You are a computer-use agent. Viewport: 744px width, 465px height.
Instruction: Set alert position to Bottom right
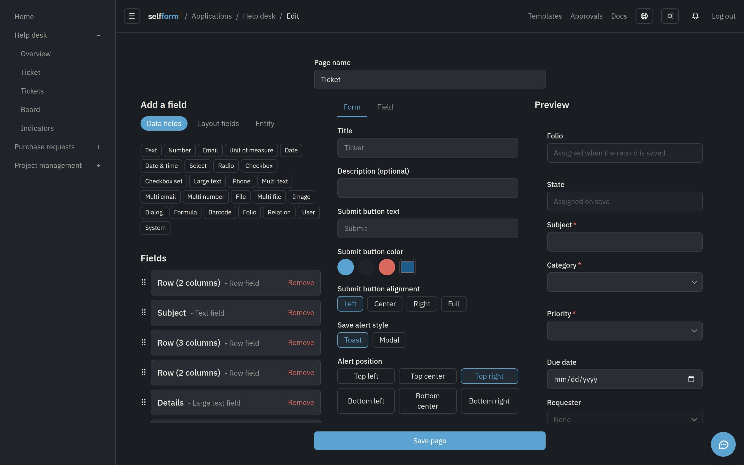pyautogui.click(x=489, y=401)
